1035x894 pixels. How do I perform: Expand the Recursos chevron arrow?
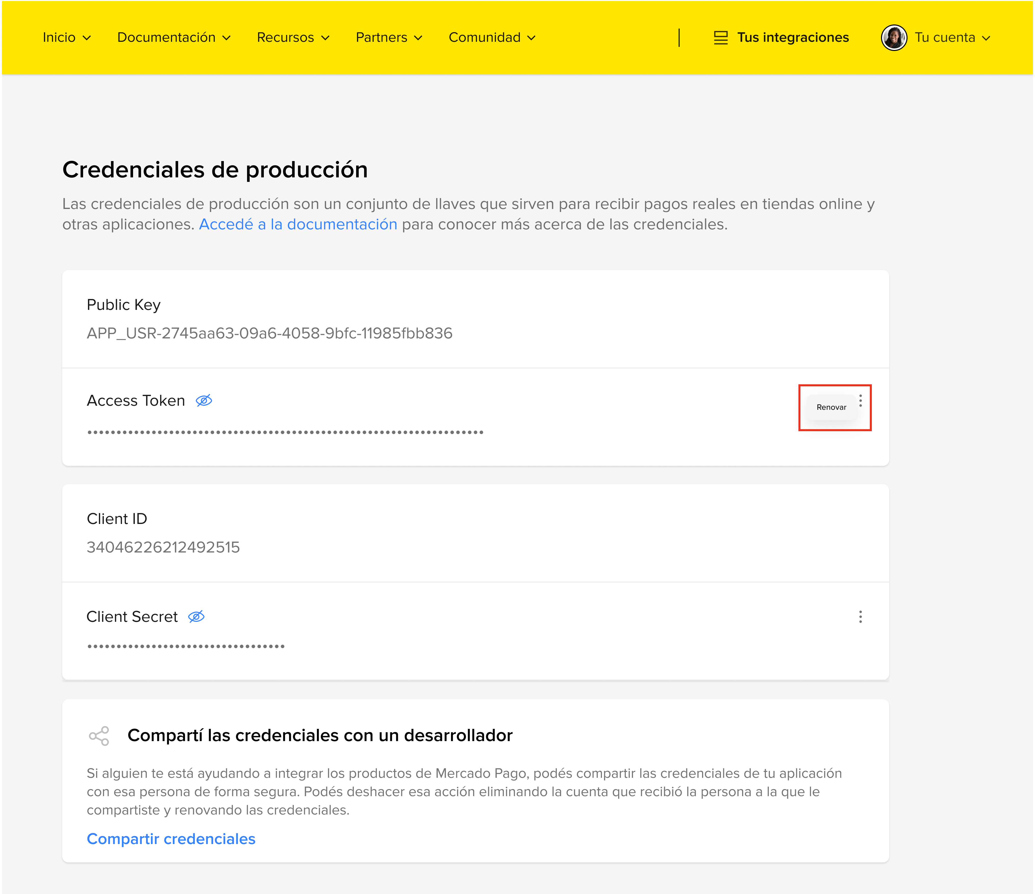(x=325, y=38)
